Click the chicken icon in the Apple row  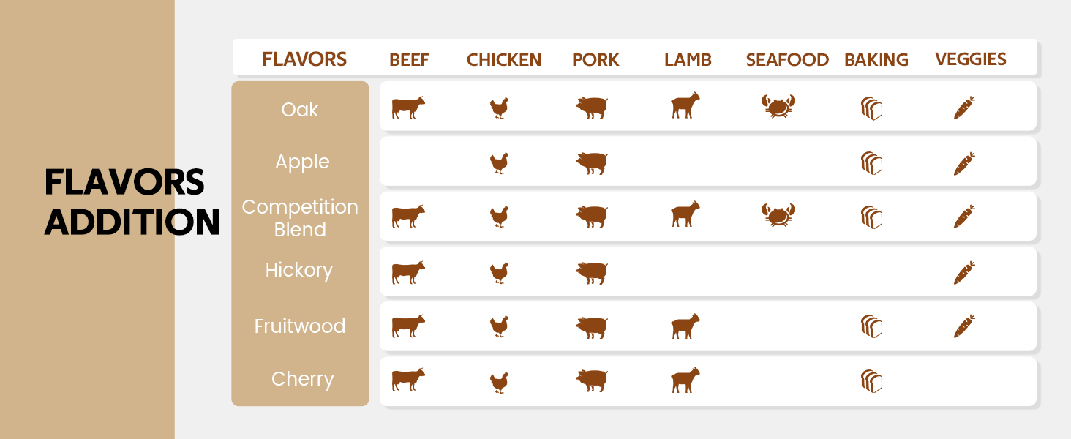pos(499,162)
